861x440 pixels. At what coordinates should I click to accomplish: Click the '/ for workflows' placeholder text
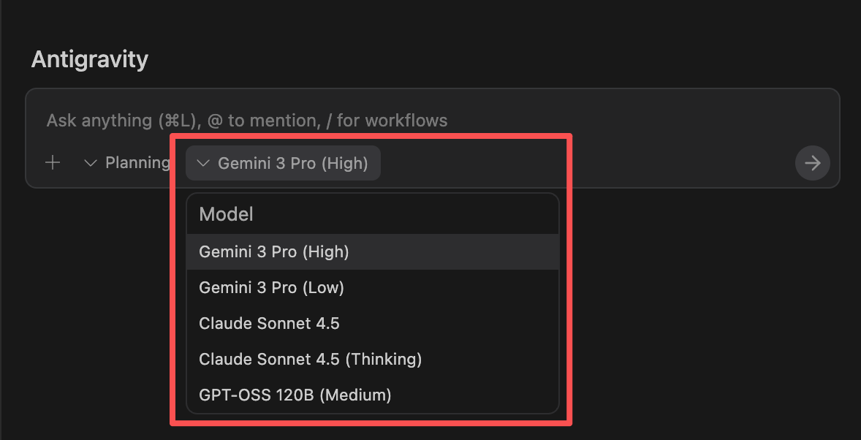(x=392, y=120)
